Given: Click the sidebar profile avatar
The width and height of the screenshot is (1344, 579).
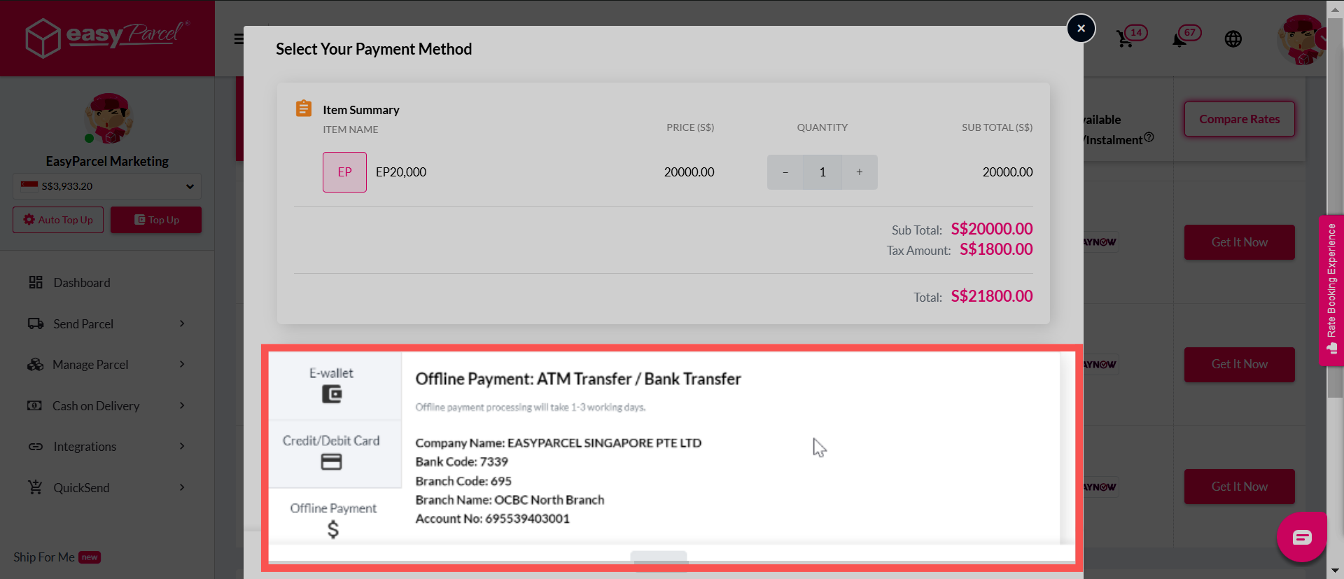Looking at the screenshot, I should pos(108,118).
